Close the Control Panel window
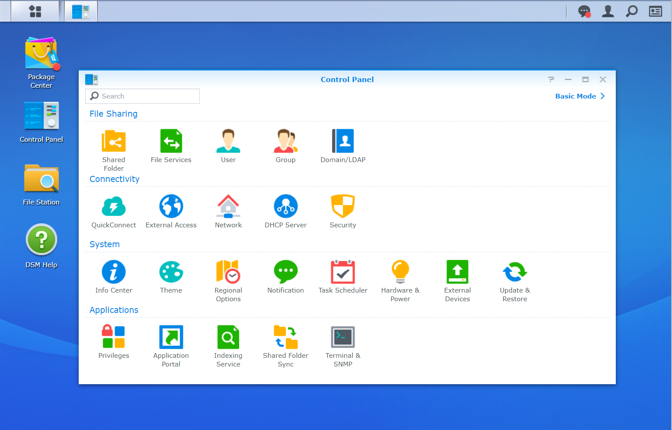This screenshot has width=672, height=430. point(603,80)
